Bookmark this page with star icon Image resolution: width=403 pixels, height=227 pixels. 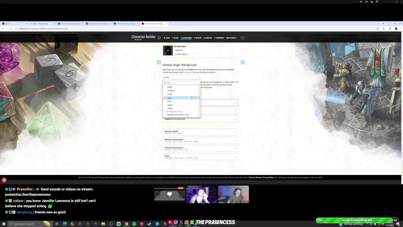click(x=377, y=29)
